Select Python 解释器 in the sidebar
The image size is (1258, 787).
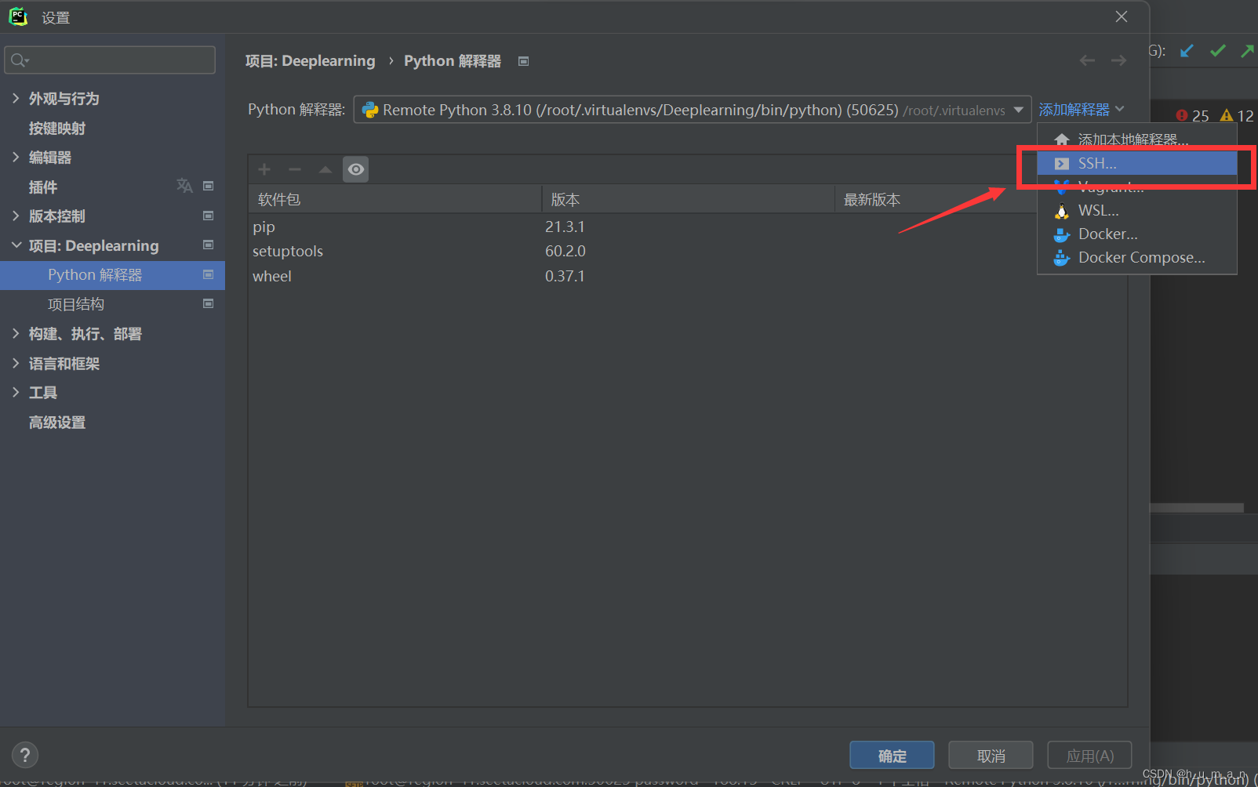(112, 275)
